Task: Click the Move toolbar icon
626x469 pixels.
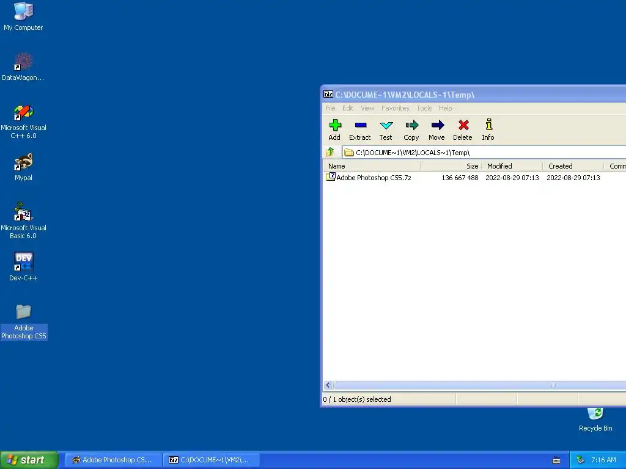Action: click(436, 130)
